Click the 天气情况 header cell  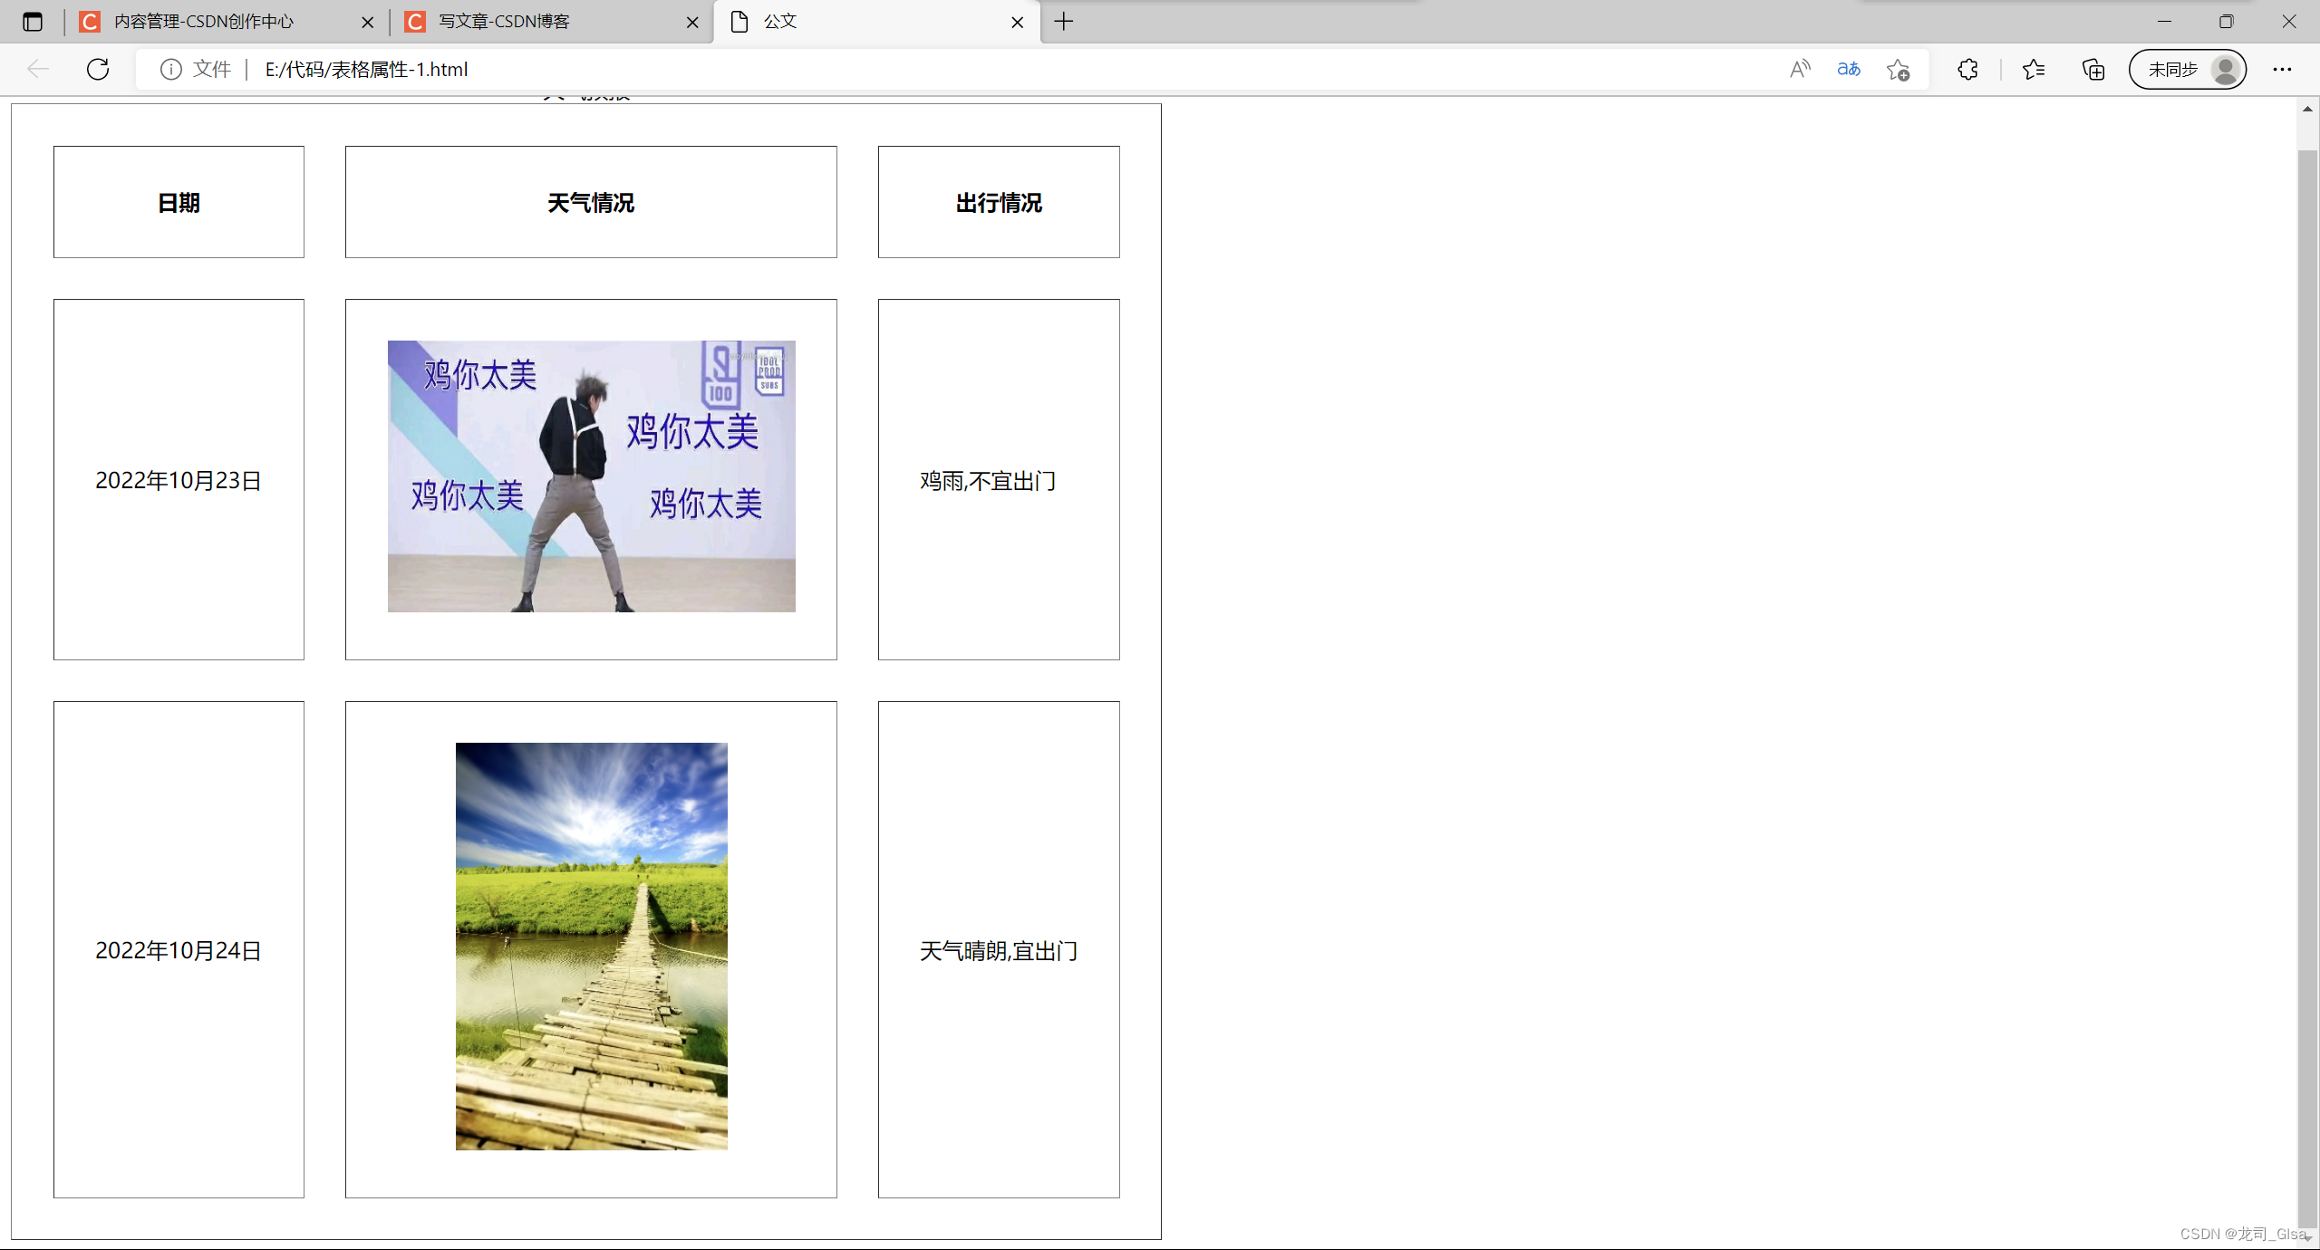[x=591, y=202]
